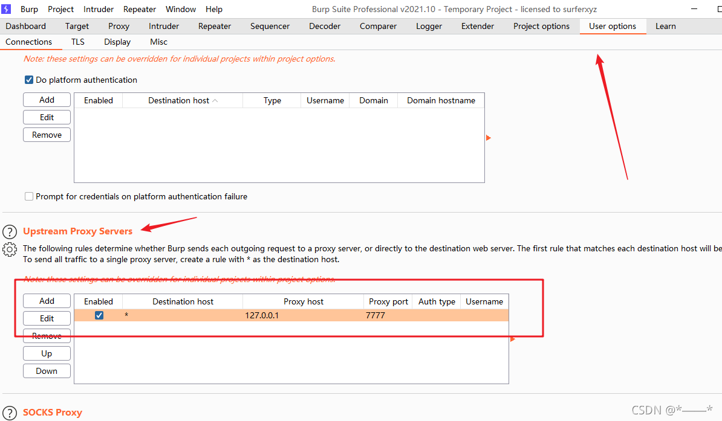Click the Burp Suite logo icon
Screen dimensions: 722x421
(7, 9)
